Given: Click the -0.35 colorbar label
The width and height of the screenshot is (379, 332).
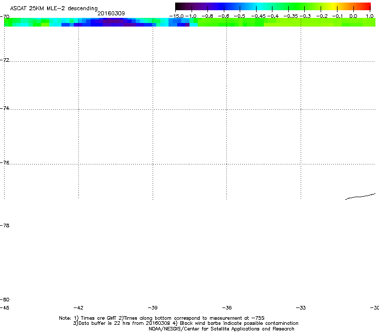Looking at the screenshot, I should click(290, 16).
